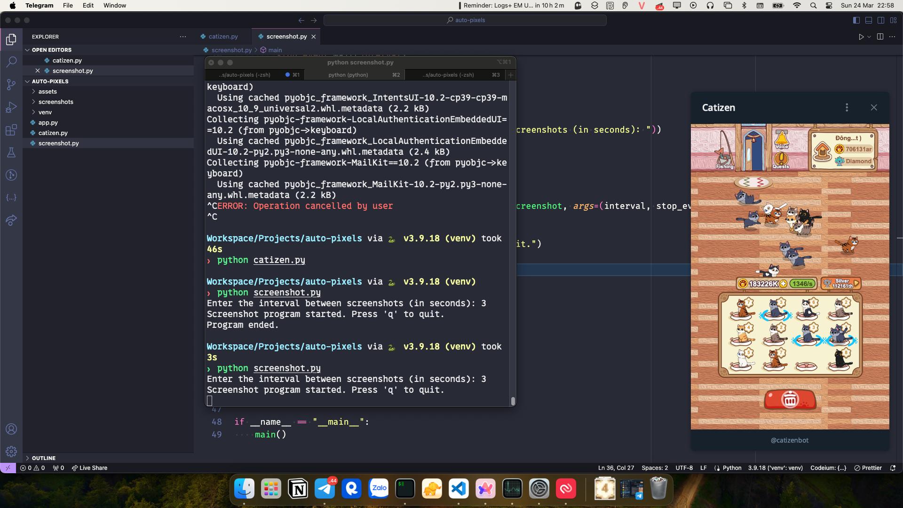Select the catizen.py tab in editor
Image resolution: width=903 pixels, height=508 pixels.
click(x=222, y=36)
